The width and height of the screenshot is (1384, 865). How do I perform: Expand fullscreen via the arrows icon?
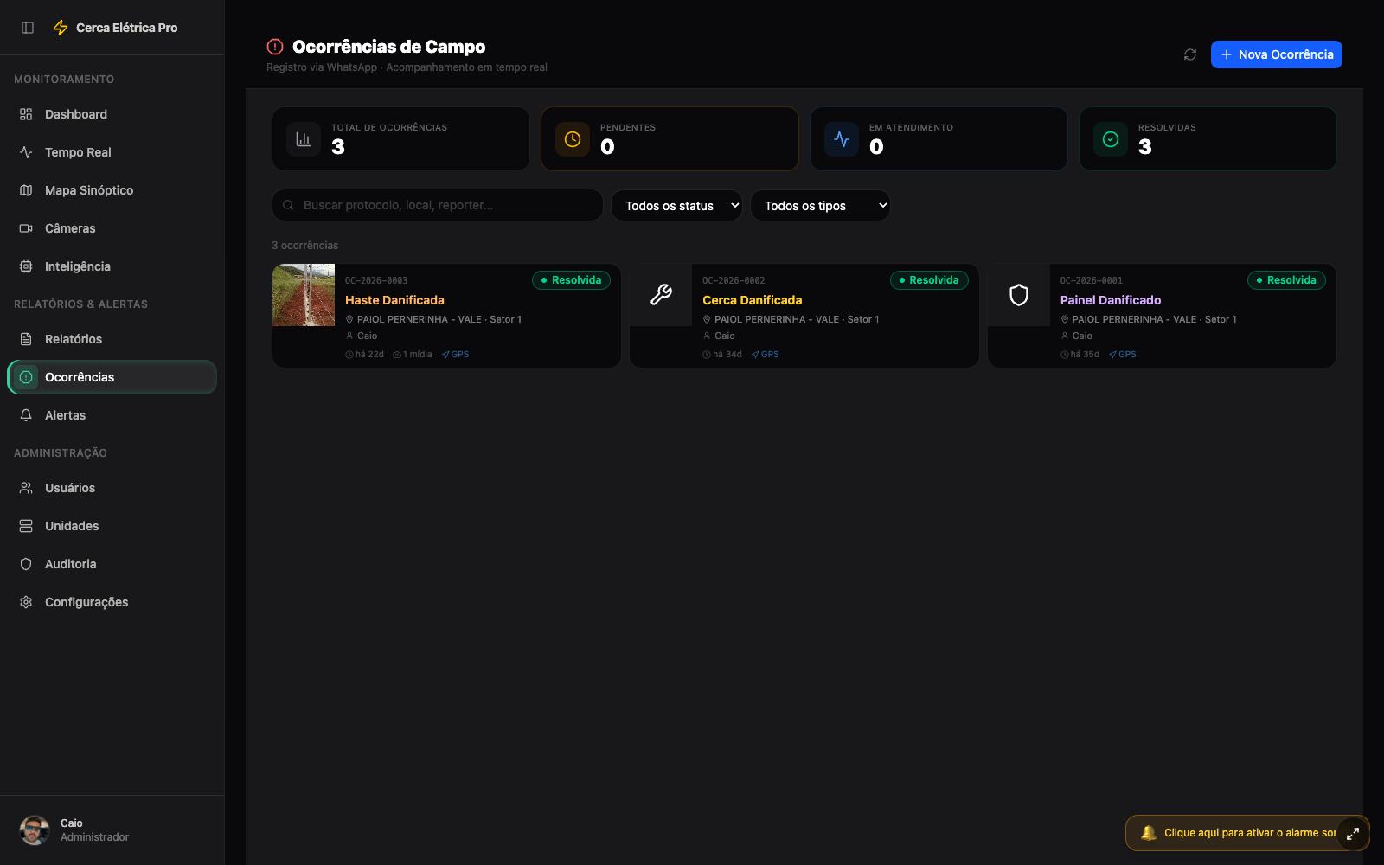point(1353,834)
